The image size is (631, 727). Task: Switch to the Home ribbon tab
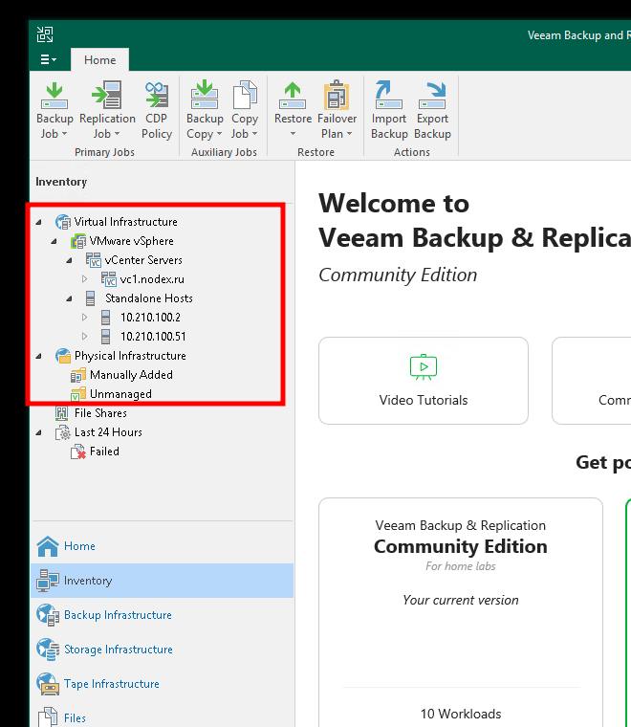99,60
